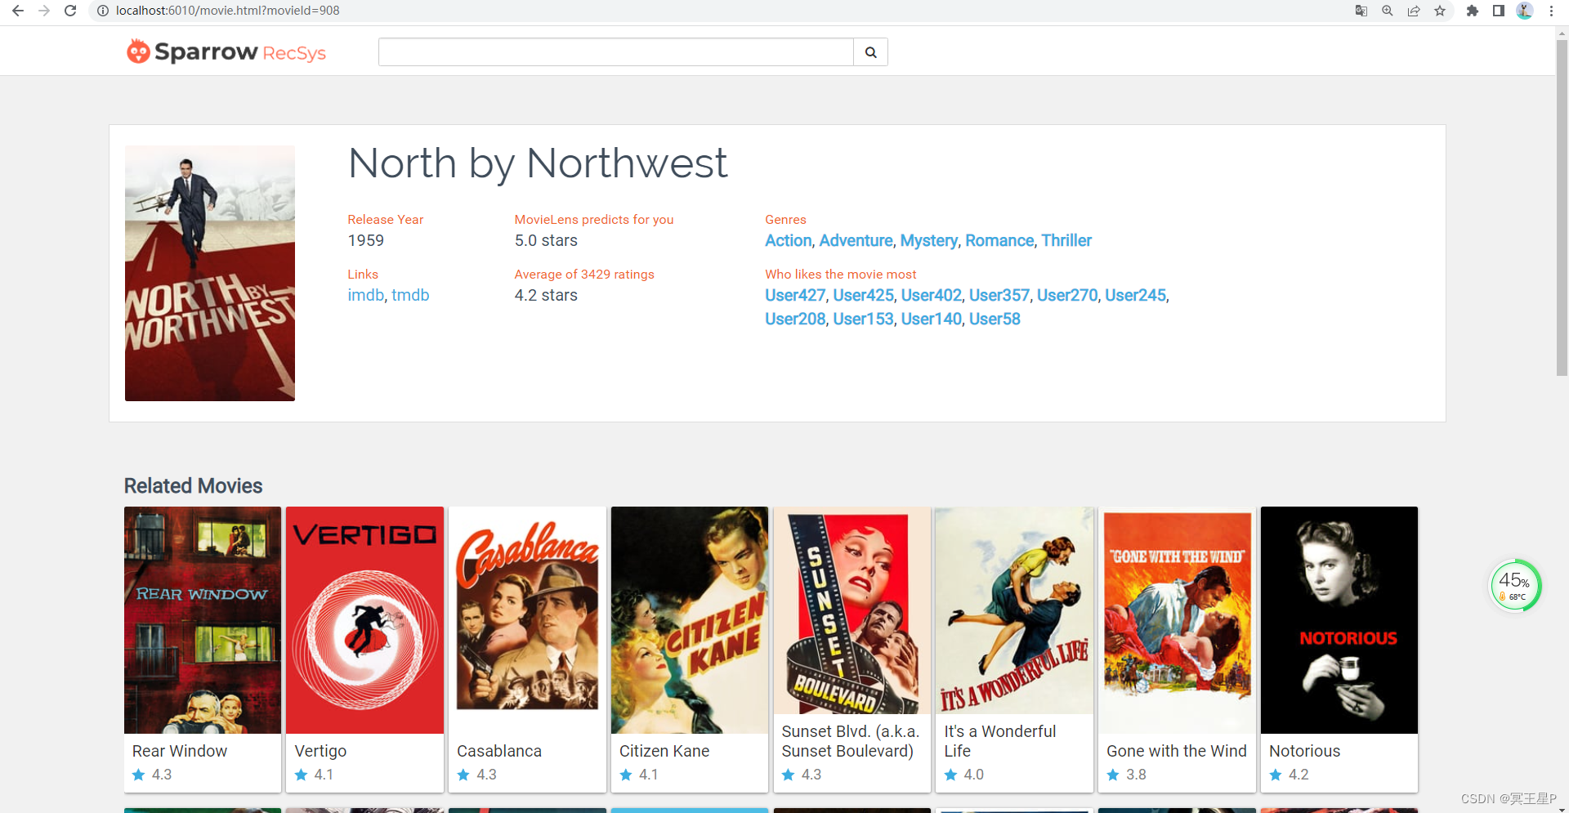Bookmark this page with star icon
Image resolution: width=1569 pixels, height=813 pixels.
tap(1440, 11)
